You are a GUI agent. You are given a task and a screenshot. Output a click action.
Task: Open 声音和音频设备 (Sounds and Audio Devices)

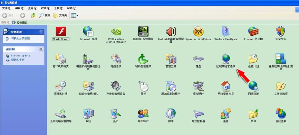coord(115,87)
